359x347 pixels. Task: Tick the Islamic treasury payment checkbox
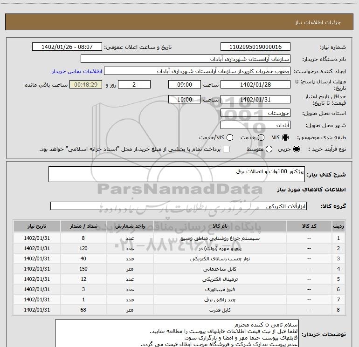(x=226, y=149)
